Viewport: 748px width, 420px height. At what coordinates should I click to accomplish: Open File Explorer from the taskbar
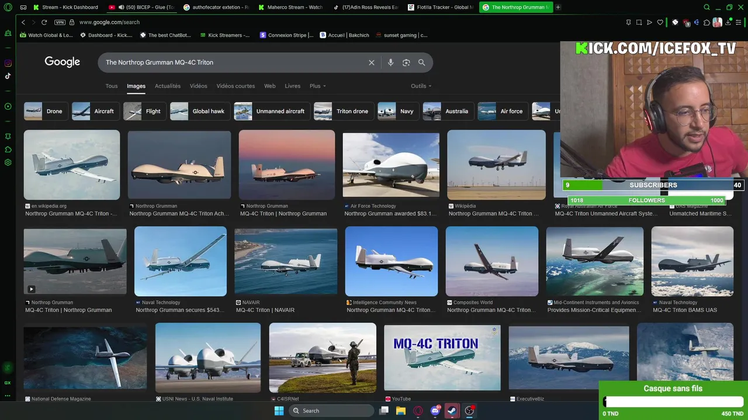[x=401, y=411]
